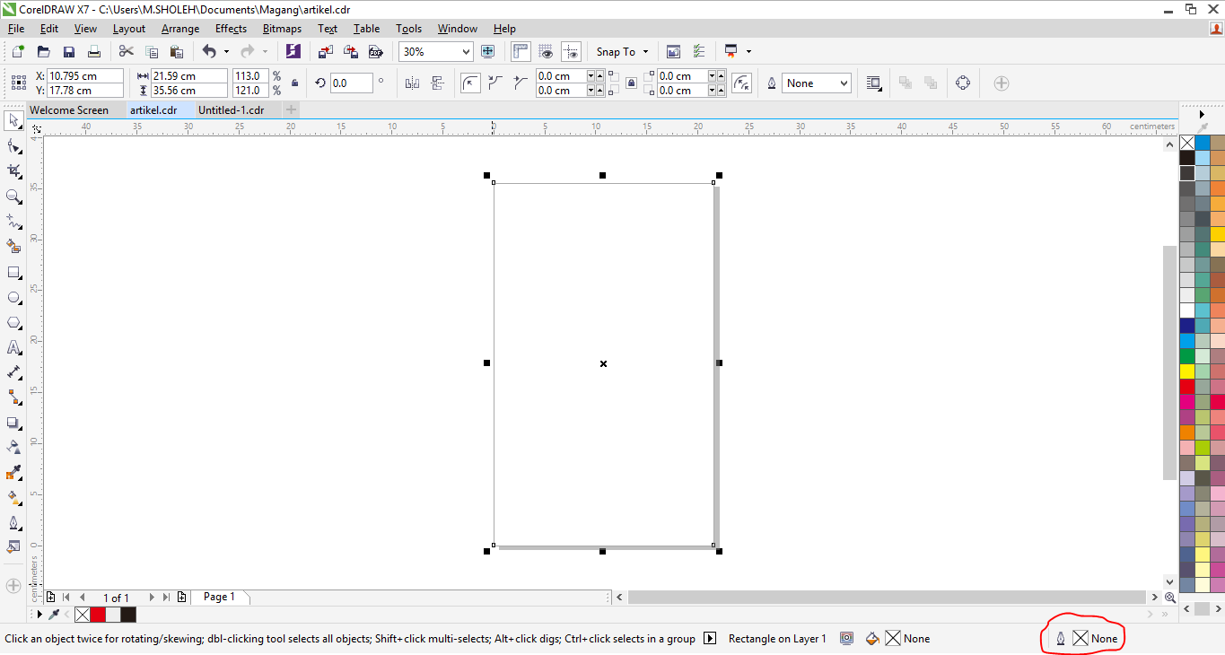
Task: Select the Ellipse tool
Action: (x=13, y=298)
